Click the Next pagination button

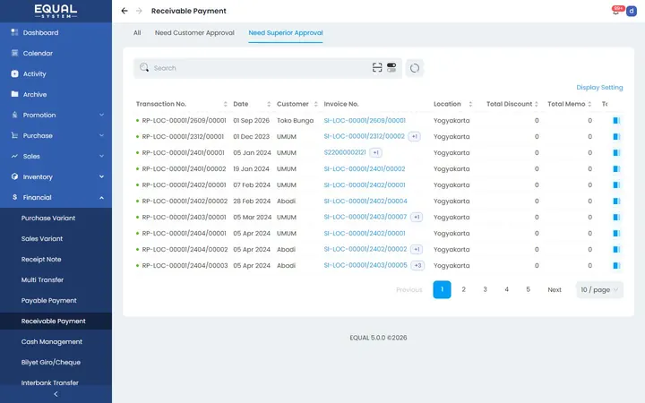tap(555, 290)
